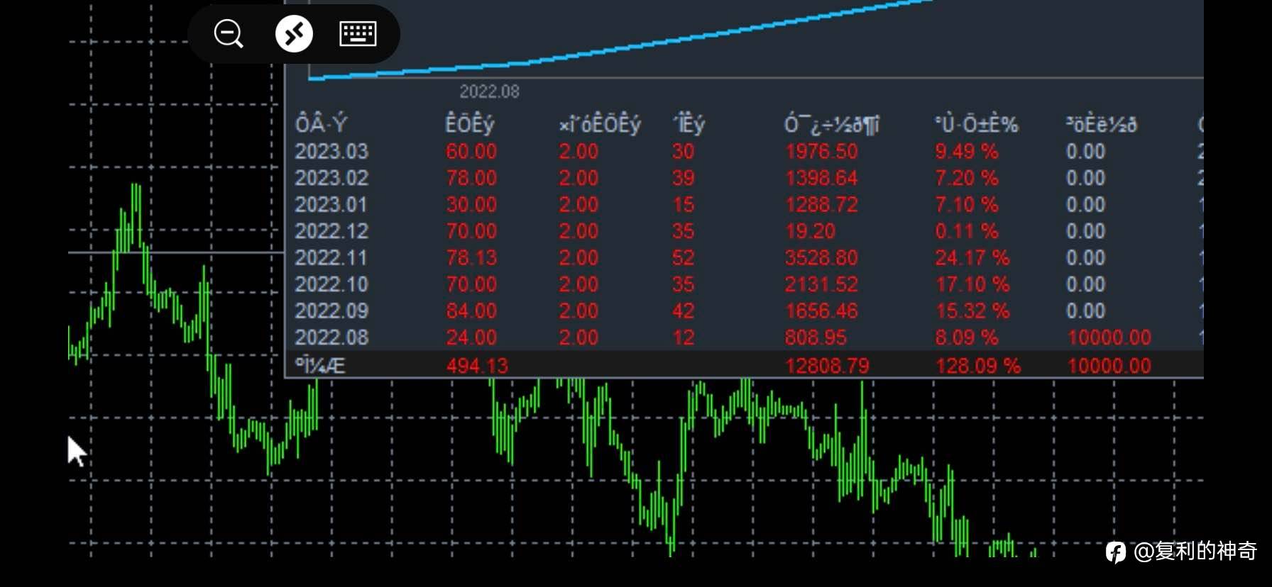Click the 3528.80 profit value
This screenshot has width=1272, height=587.
(x=821, y=258)
